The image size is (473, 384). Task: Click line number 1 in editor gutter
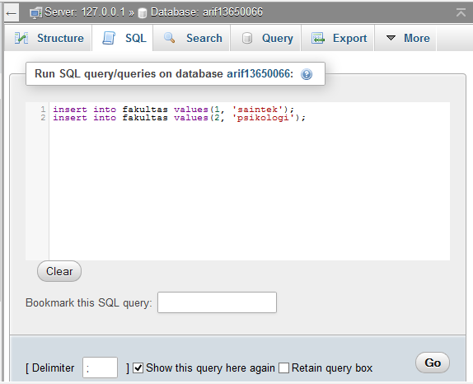coord(43,109)
